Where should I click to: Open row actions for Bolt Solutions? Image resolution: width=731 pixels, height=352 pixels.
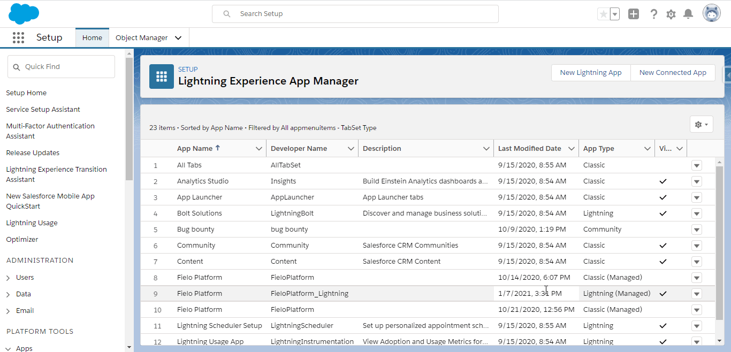[696, 213]
